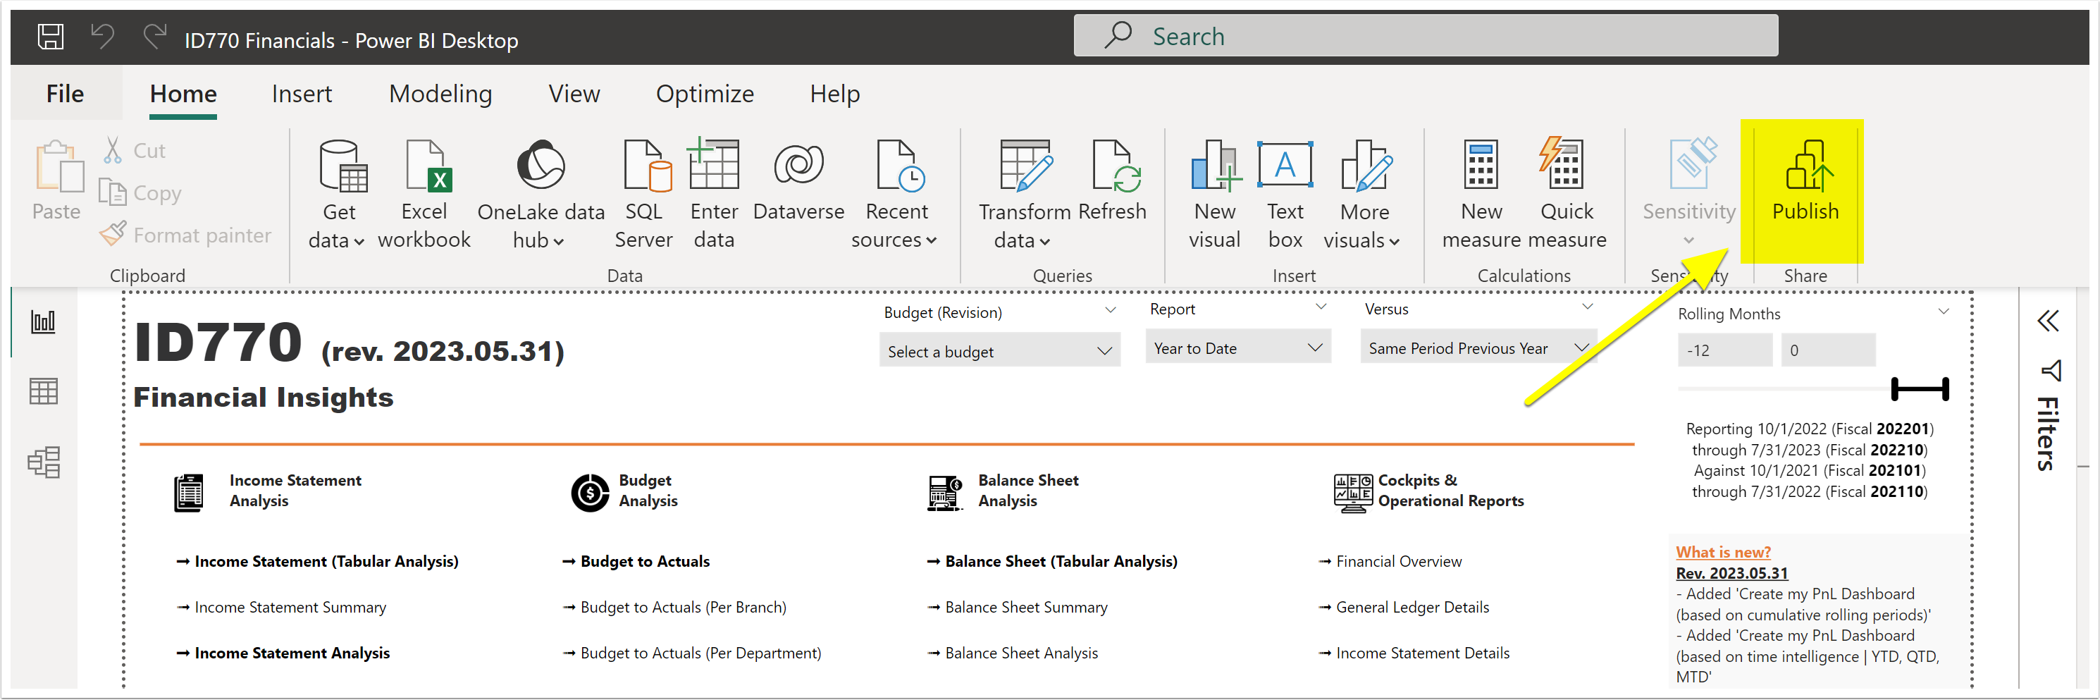Insert a Text box

coord(1285,194)
